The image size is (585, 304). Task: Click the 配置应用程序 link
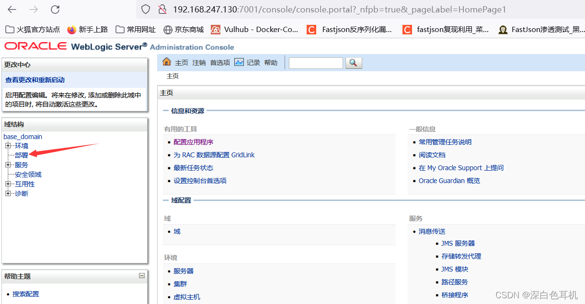[193, 141]
